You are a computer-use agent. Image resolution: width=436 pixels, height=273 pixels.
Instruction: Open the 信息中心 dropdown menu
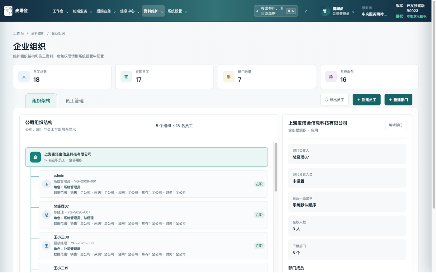coord(130,11)
